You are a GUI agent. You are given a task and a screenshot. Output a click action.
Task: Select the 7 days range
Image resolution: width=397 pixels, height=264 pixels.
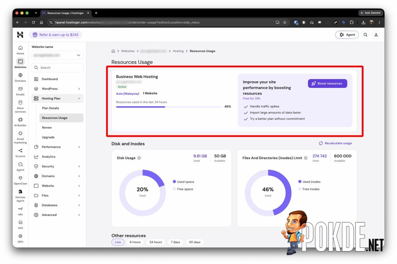tap(175, 242)
